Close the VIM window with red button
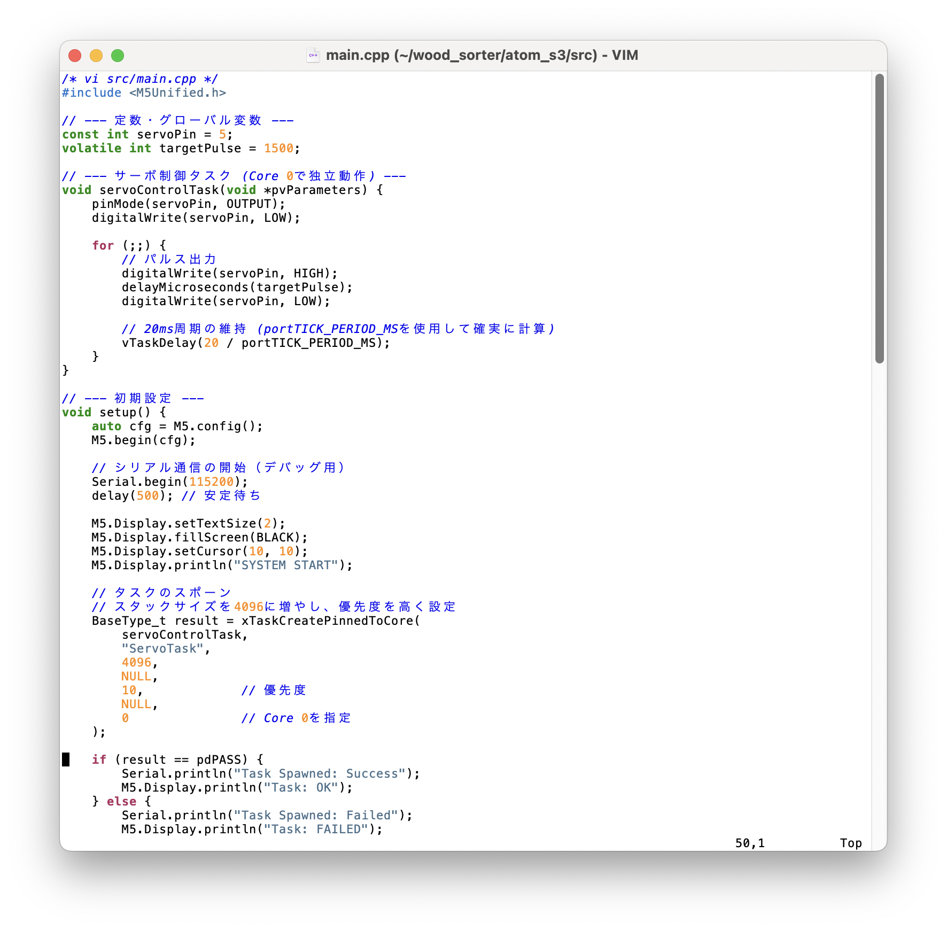 [75, 56]
